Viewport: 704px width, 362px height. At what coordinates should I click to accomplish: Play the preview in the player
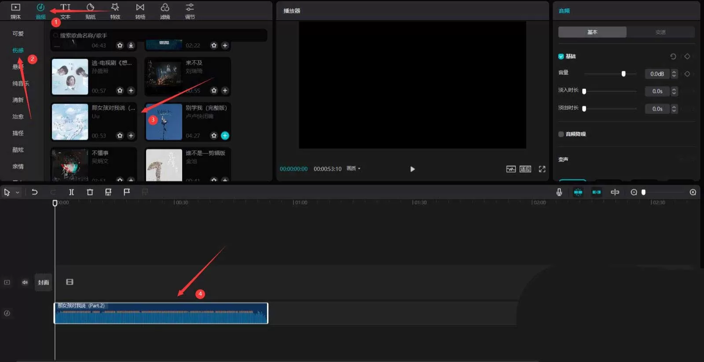pos(412,169)
